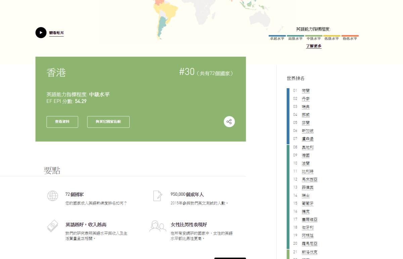Click the 950,000個成年人 heading
The width and height of the screenshot is (403, 259).
(187, 194)
